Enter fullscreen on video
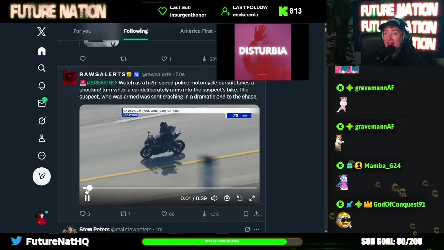Image resolution: width=444 pixels, height=250 pixels. (252, 198)
